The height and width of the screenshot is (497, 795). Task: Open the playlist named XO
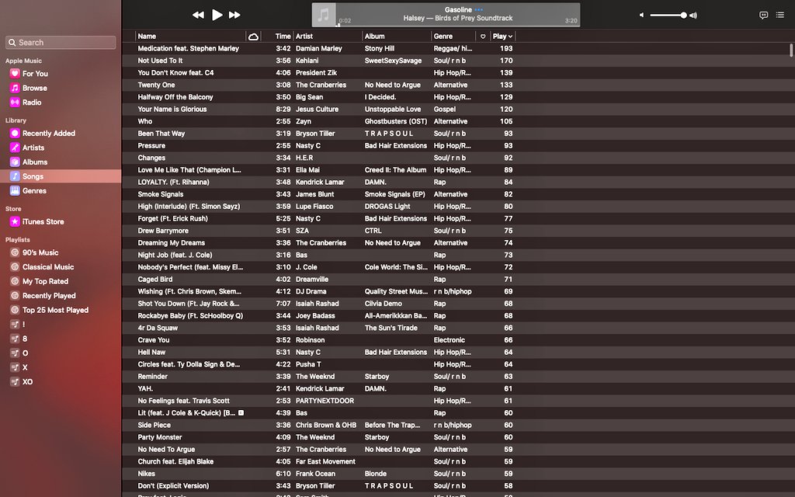(x=27, y=382)
